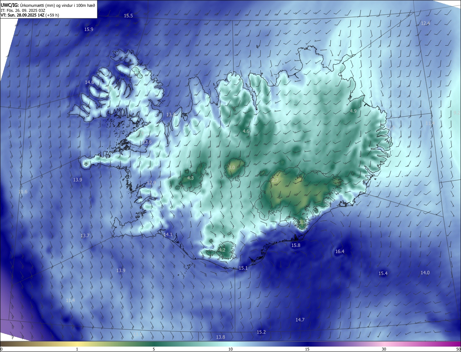Click the 13.6 value label
The width and height of the screenshot is (461, 352).
click(x=147, y=142)
